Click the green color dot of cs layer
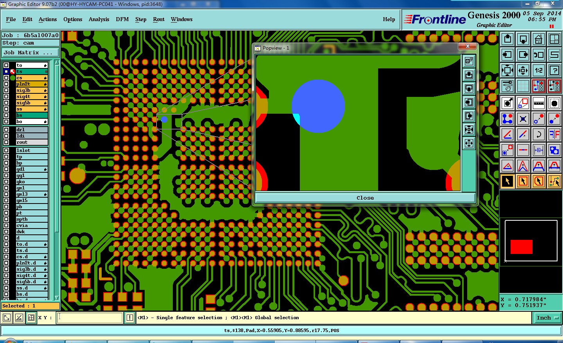This screenshot has width=563, height=343. 13,78
